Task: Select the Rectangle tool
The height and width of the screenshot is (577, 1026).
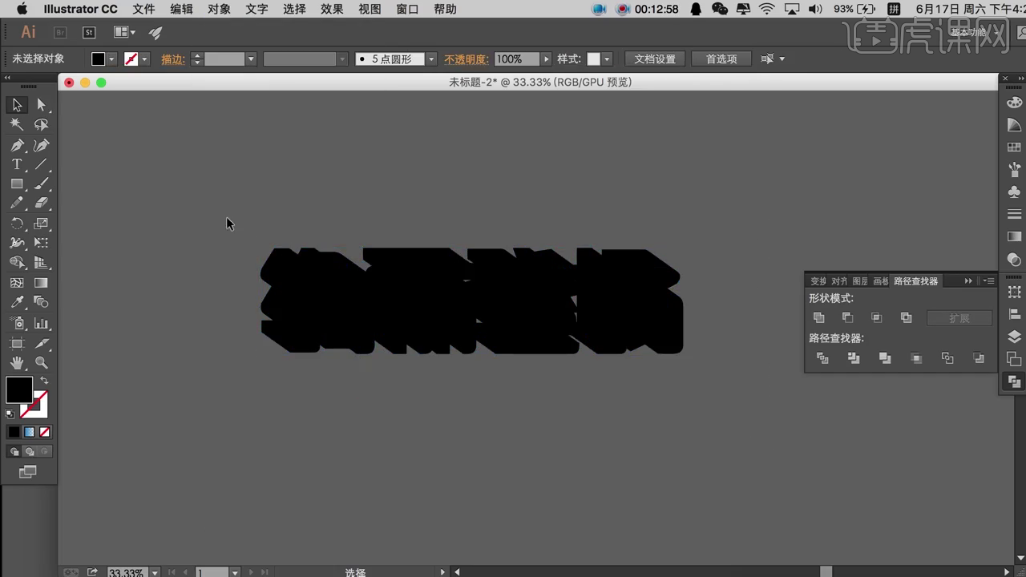Action: coord(17,184)
